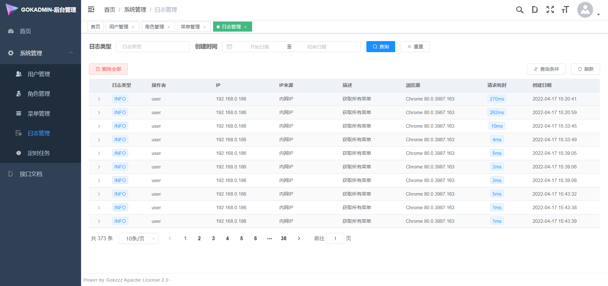Toggle fullscreen mode icon
The height and width of the screenshot is (286, 608).
550,10
